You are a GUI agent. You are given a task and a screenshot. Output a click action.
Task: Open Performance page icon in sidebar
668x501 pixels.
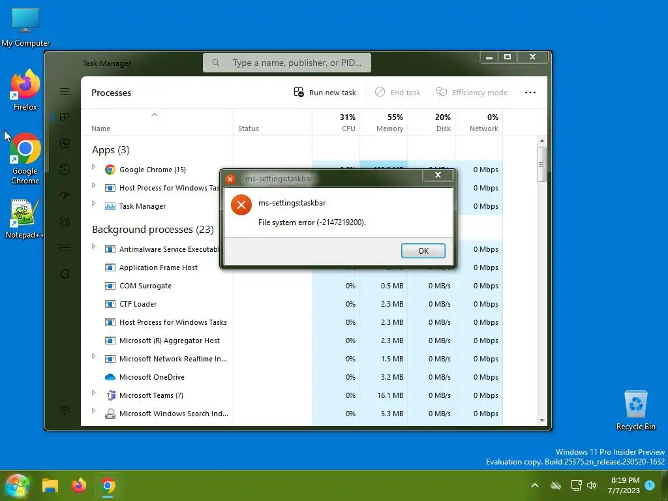(65, 144)
